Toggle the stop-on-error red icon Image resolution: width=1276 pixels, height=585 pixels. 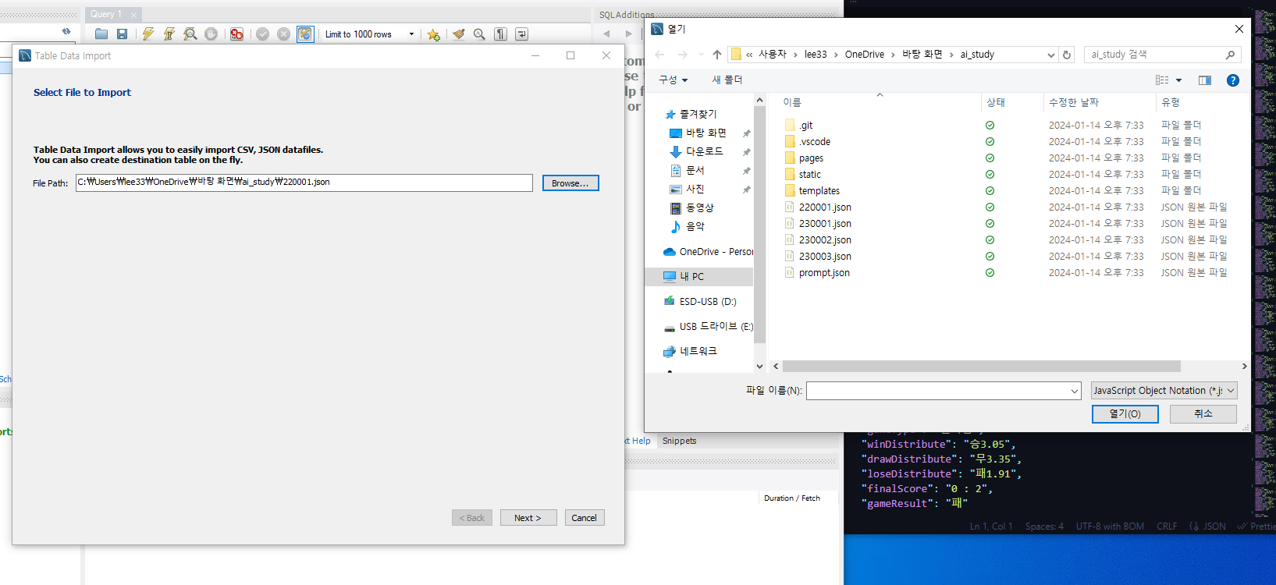236,34
